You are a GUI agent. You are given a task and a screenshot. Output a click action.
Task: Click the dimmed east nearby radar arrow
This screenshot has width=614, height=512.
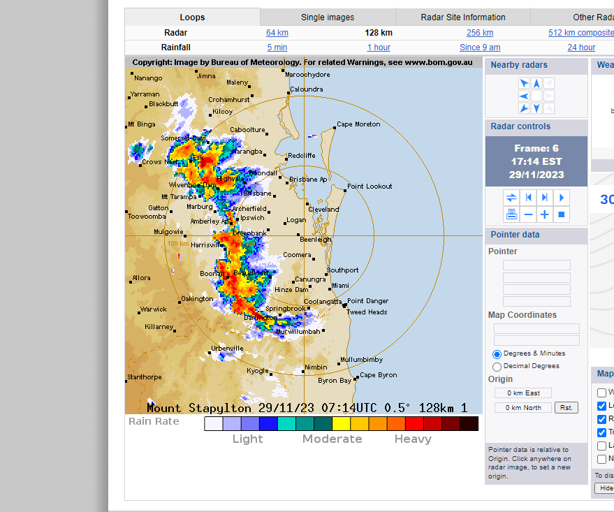coord(550,96)
